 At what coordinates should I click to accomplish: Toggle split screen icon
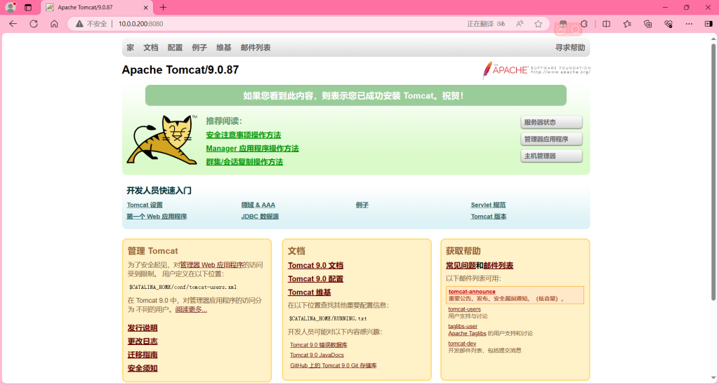(606, 24)
